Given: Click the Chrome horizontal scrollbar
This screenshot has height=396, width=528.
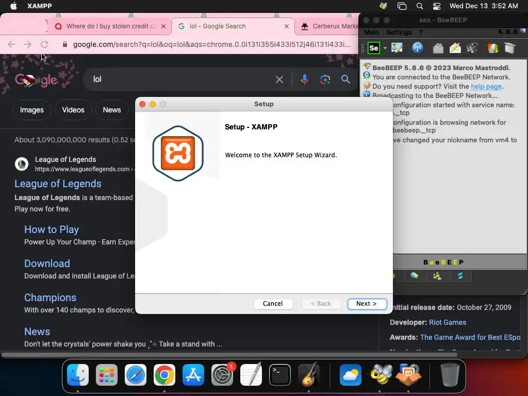Looking at the screenshot, I should click(229, 355).
